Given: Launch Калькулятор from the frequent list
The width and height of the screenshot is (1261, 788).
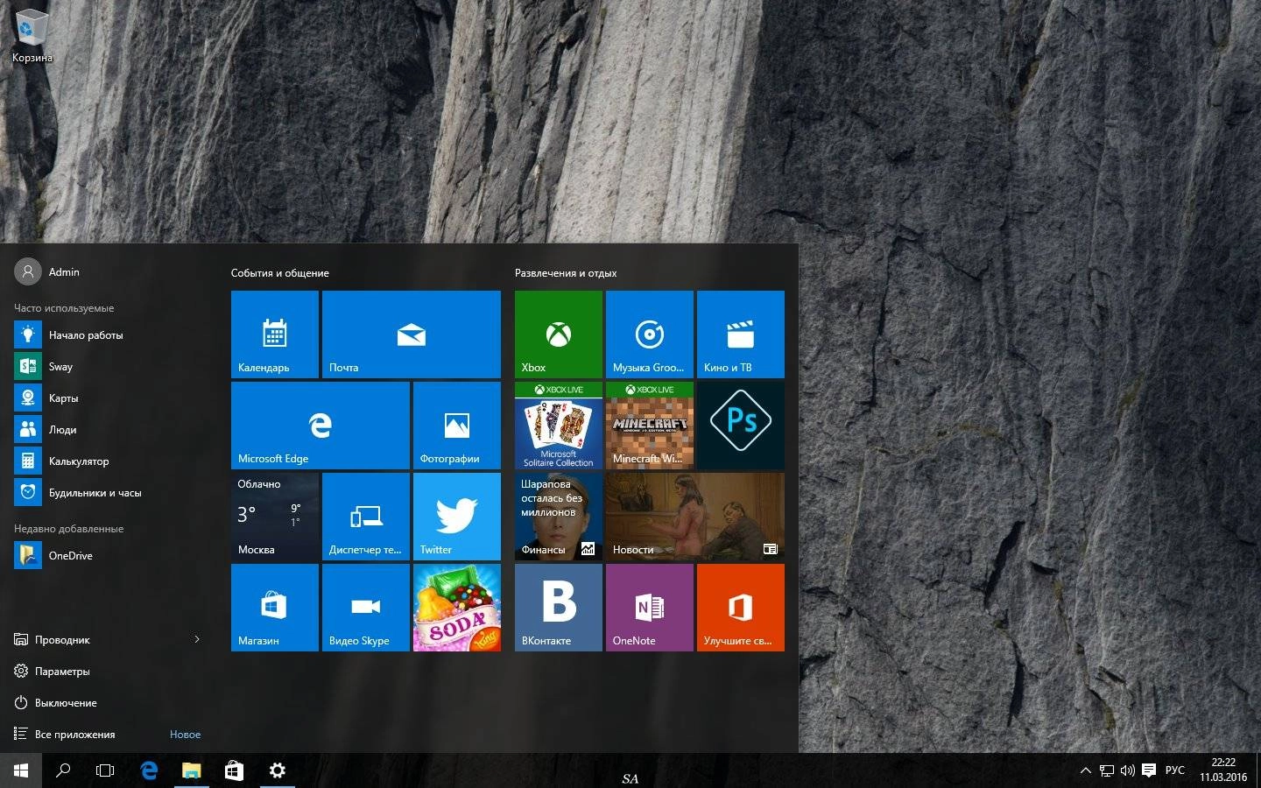Looking at the screenshot, I should click(x=109, y=461).
